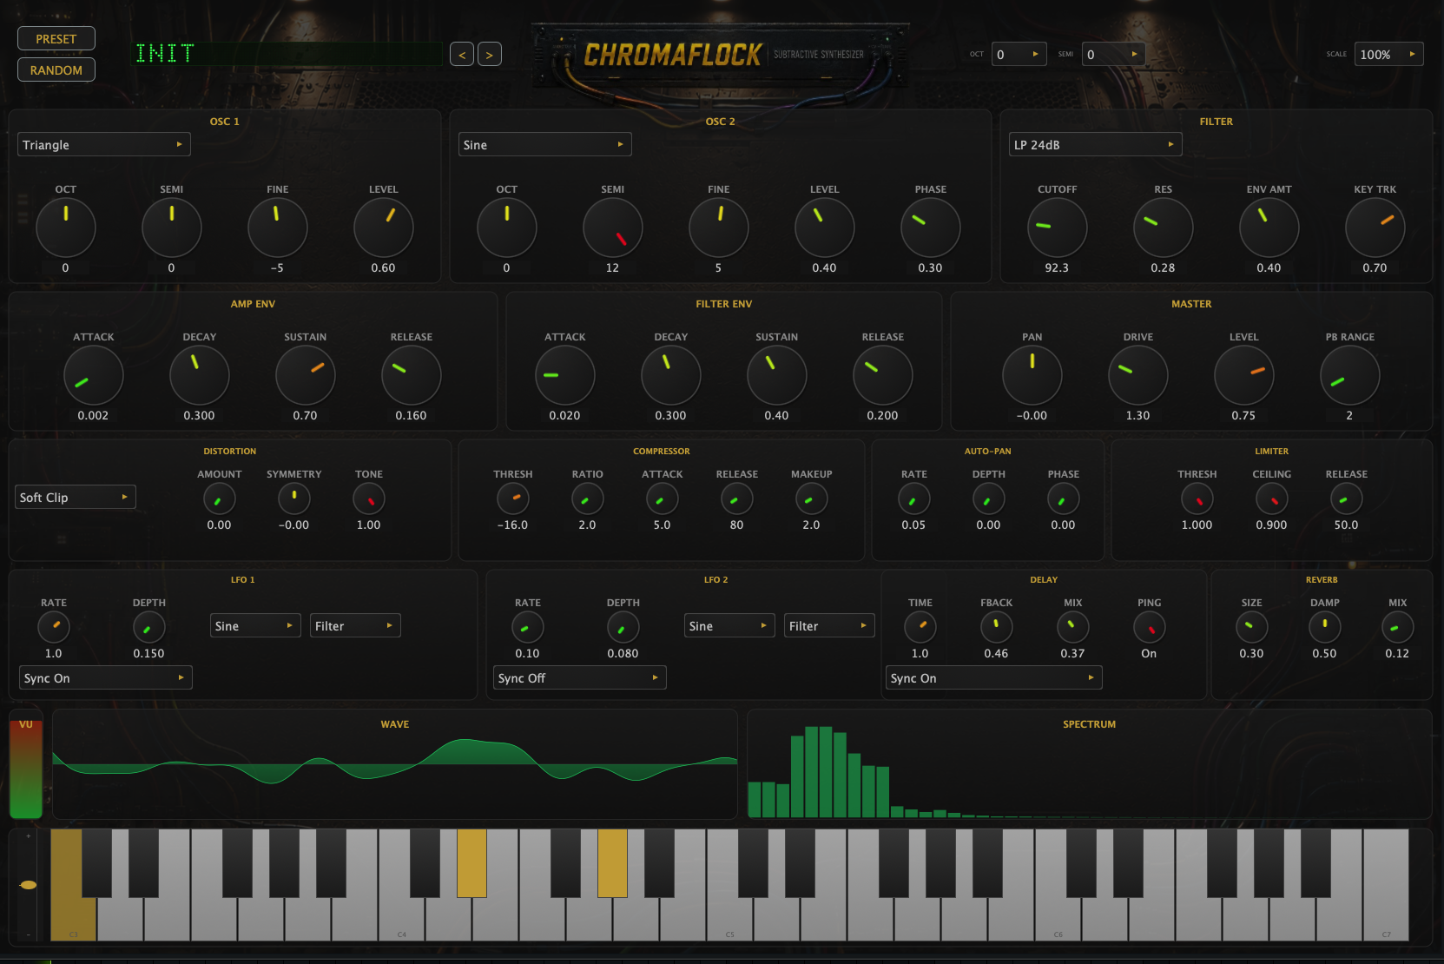Click the Master LEVEL knob
Screen dimensions: 1444x964
tap(1244, 375)
